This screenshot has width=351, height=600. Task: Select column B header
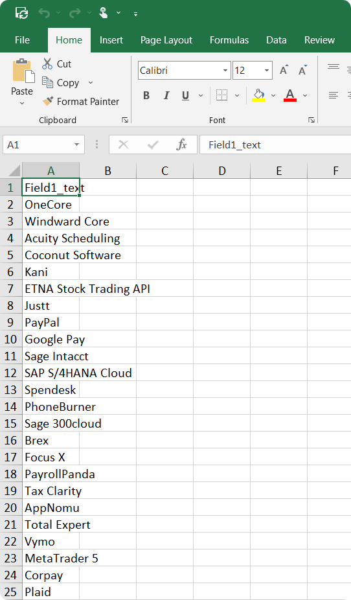[108, 170]
